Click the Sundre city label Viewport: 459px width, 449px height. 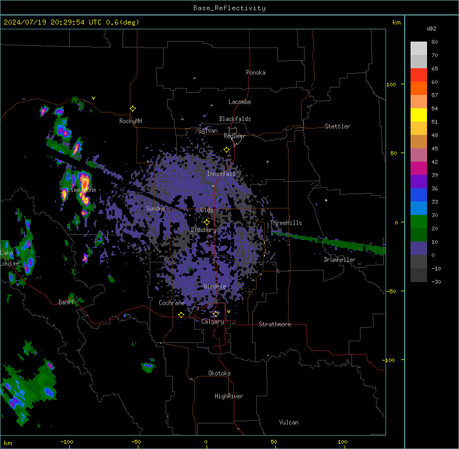click(155, 209)
